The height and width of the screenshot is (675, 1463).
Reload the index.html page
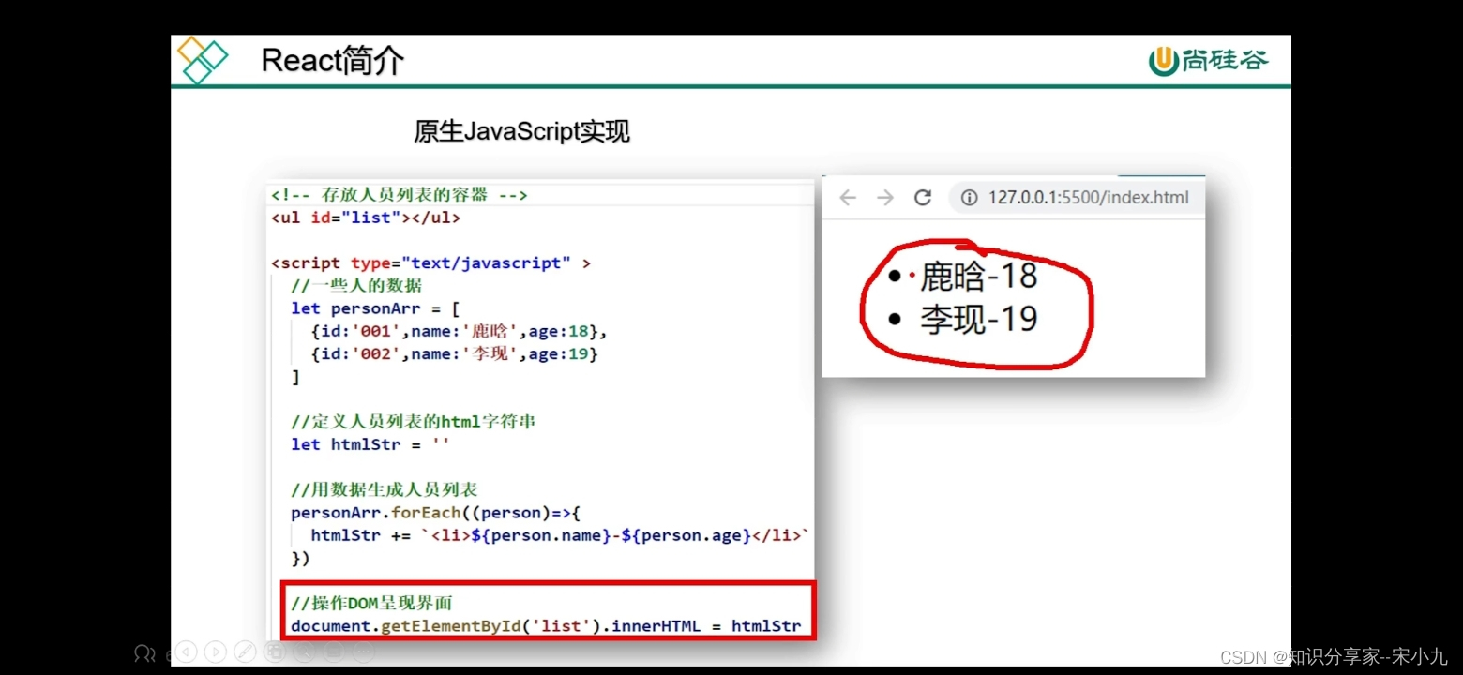(x=923, y=198)
